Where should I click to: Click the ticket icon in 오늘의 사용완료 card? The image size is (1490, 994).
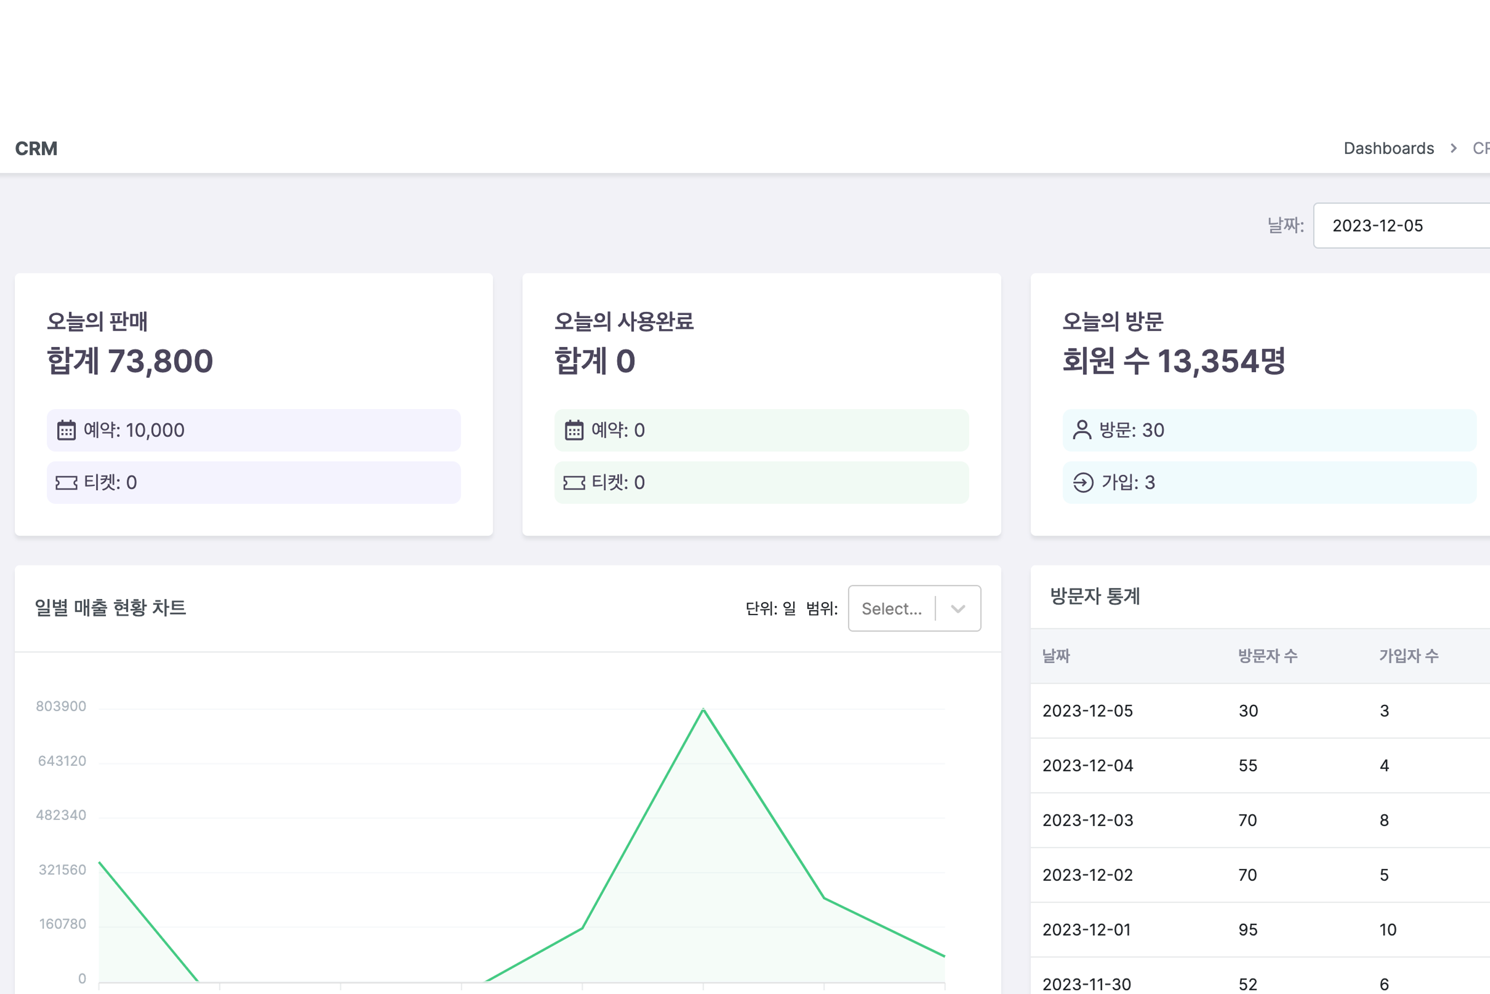(574, 483)
